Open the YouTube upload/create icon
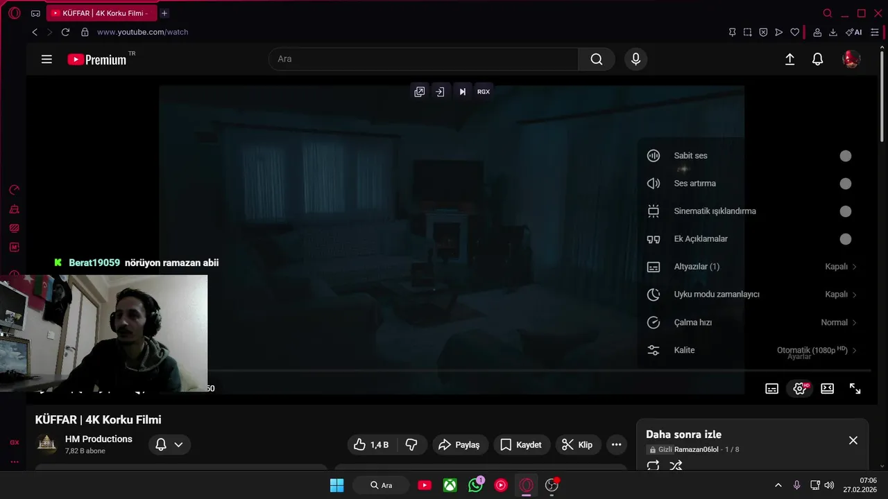The width and height of the screenshot is (888, 499). [789, 60]
